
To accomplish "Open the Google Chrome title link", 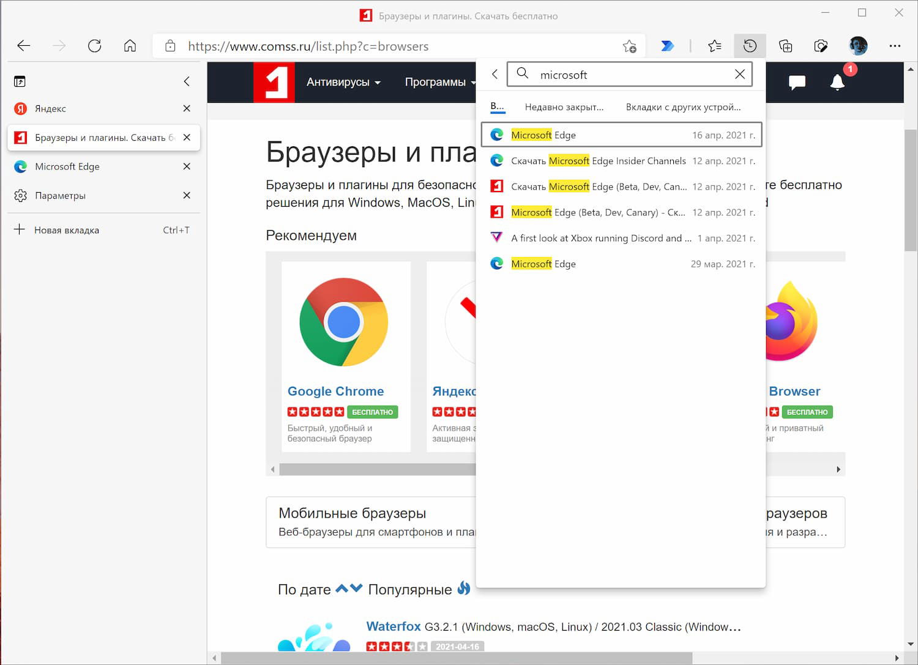I will (x=335, y=391).
